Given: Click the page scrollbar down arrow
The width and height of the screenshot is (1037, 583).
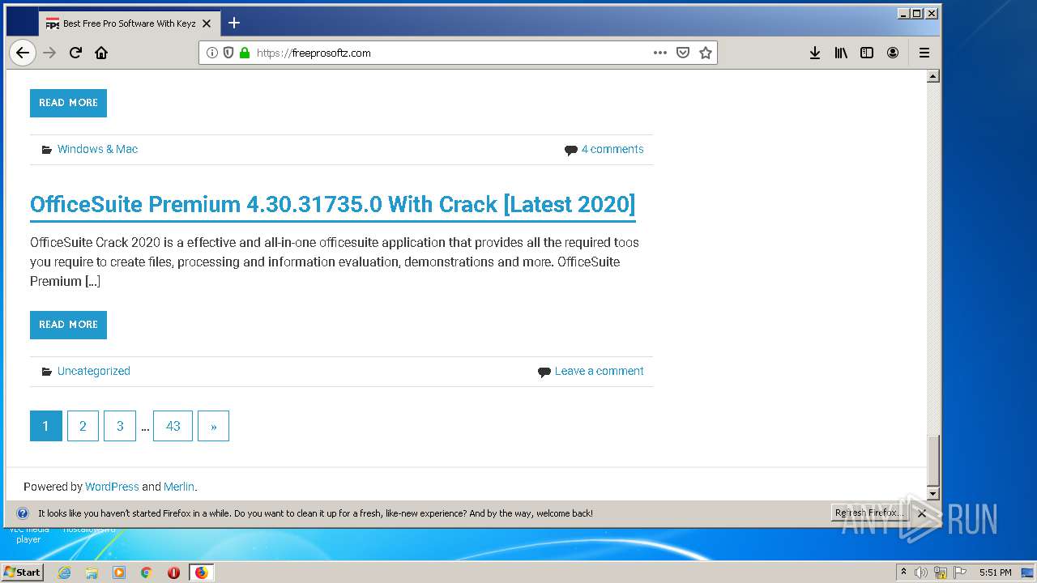Looking at the screenshot, I should click(x=933, y=493).
